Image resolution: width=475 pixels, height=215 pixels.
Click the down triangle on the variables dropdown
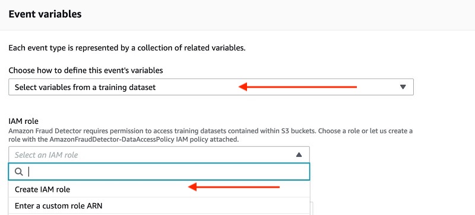tap(403, 87)
